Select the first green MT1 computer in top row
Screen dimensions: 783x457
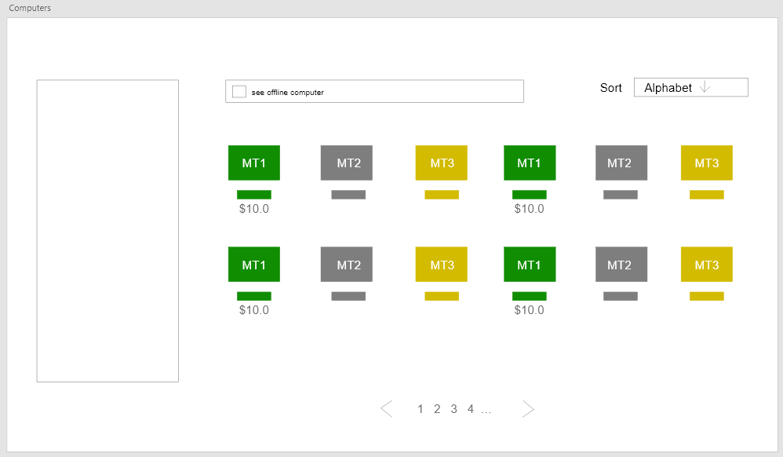coord(253,163)
